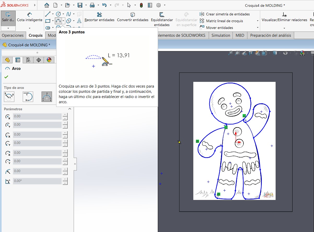Toggle Salir del croquis exit sketch button
This screenshot has width=314, height=232.
pyautogui.click(x=8, y=18)
